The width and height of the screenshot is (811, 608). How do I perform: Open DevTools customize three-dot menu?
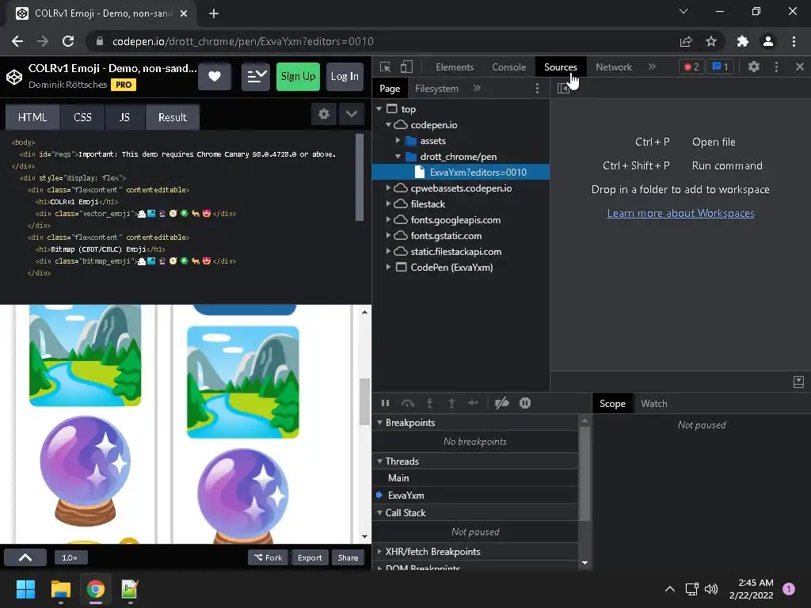pos(776,66)
